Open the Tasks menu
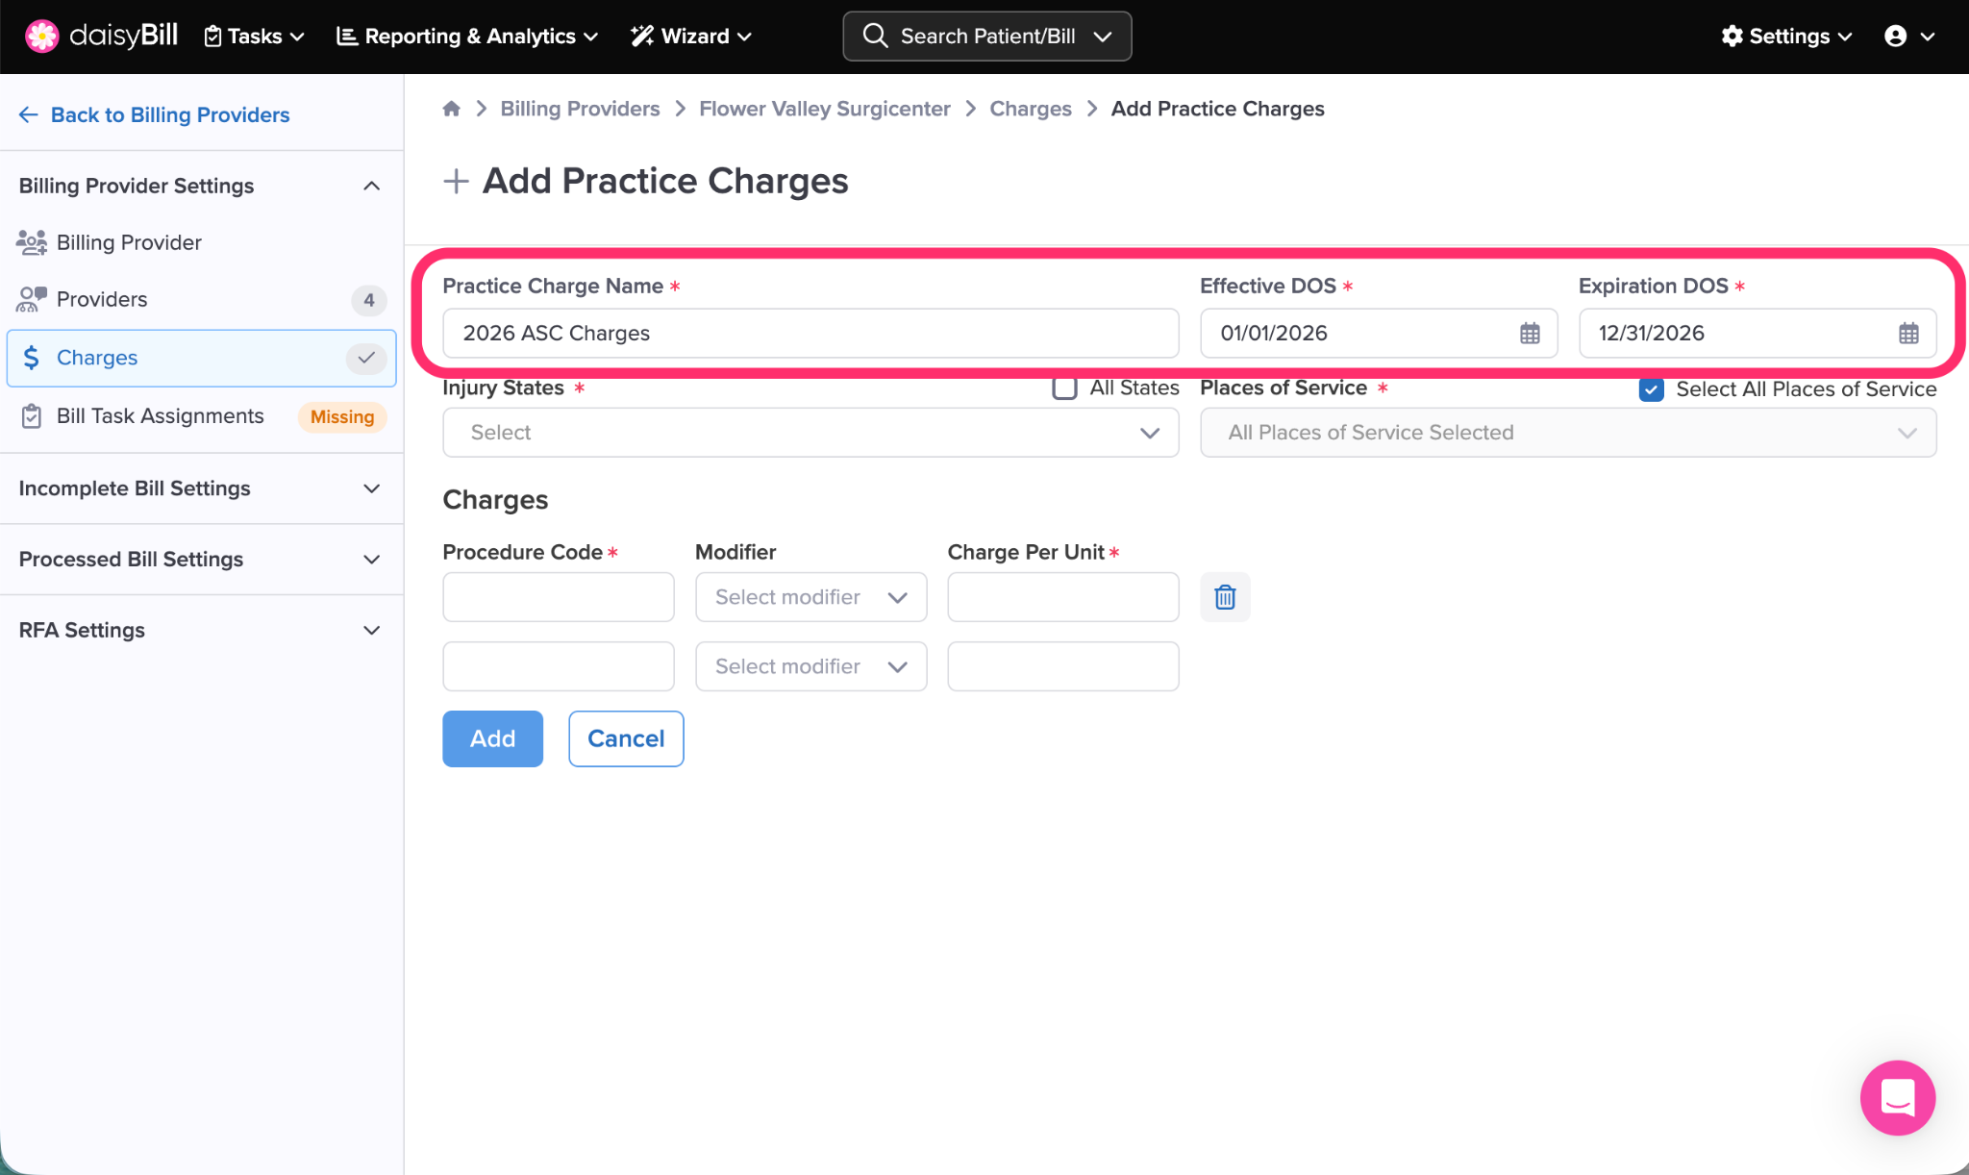This screenshot has height=1175, width=1969. pos(255,37)
